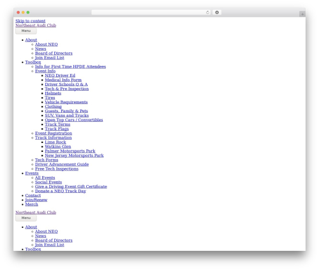The height and width of the screenshot is (270, 319).
Task: Open Give a Driving Event Gift Certificate
Action: 71,186
